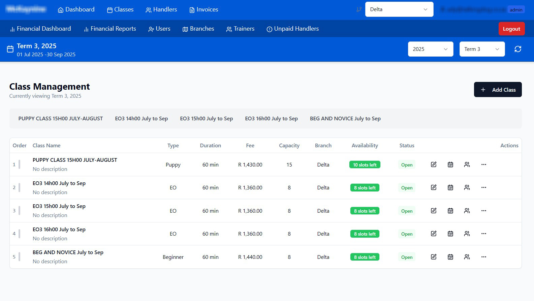Select the EO3 16h00 July to Sep tab
This screenshot has width=534, height=301.
(x=272, y=119)
